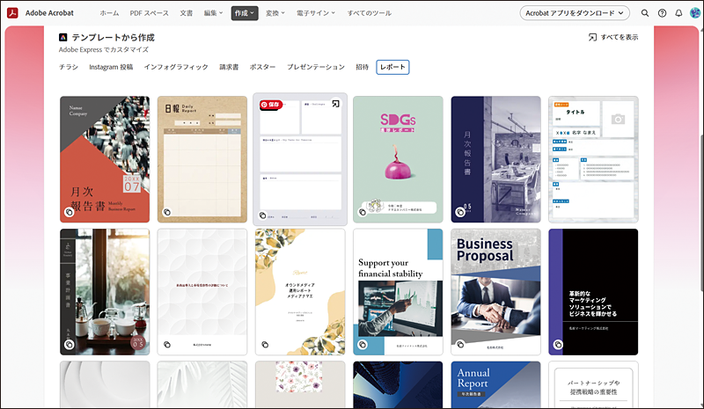Open search with the magnifier icon
This screenshot has width=704, height=409.
[x=645, y=13]
